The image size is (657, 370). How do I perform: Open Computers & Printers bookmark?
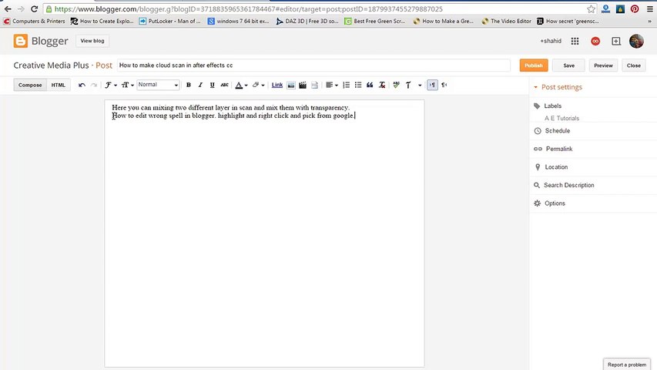pyautogui.click(x=34, y=21)
